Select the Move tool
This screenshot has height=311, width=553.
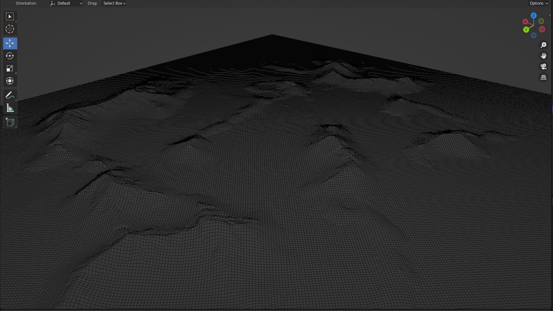[x=10, y=43]
